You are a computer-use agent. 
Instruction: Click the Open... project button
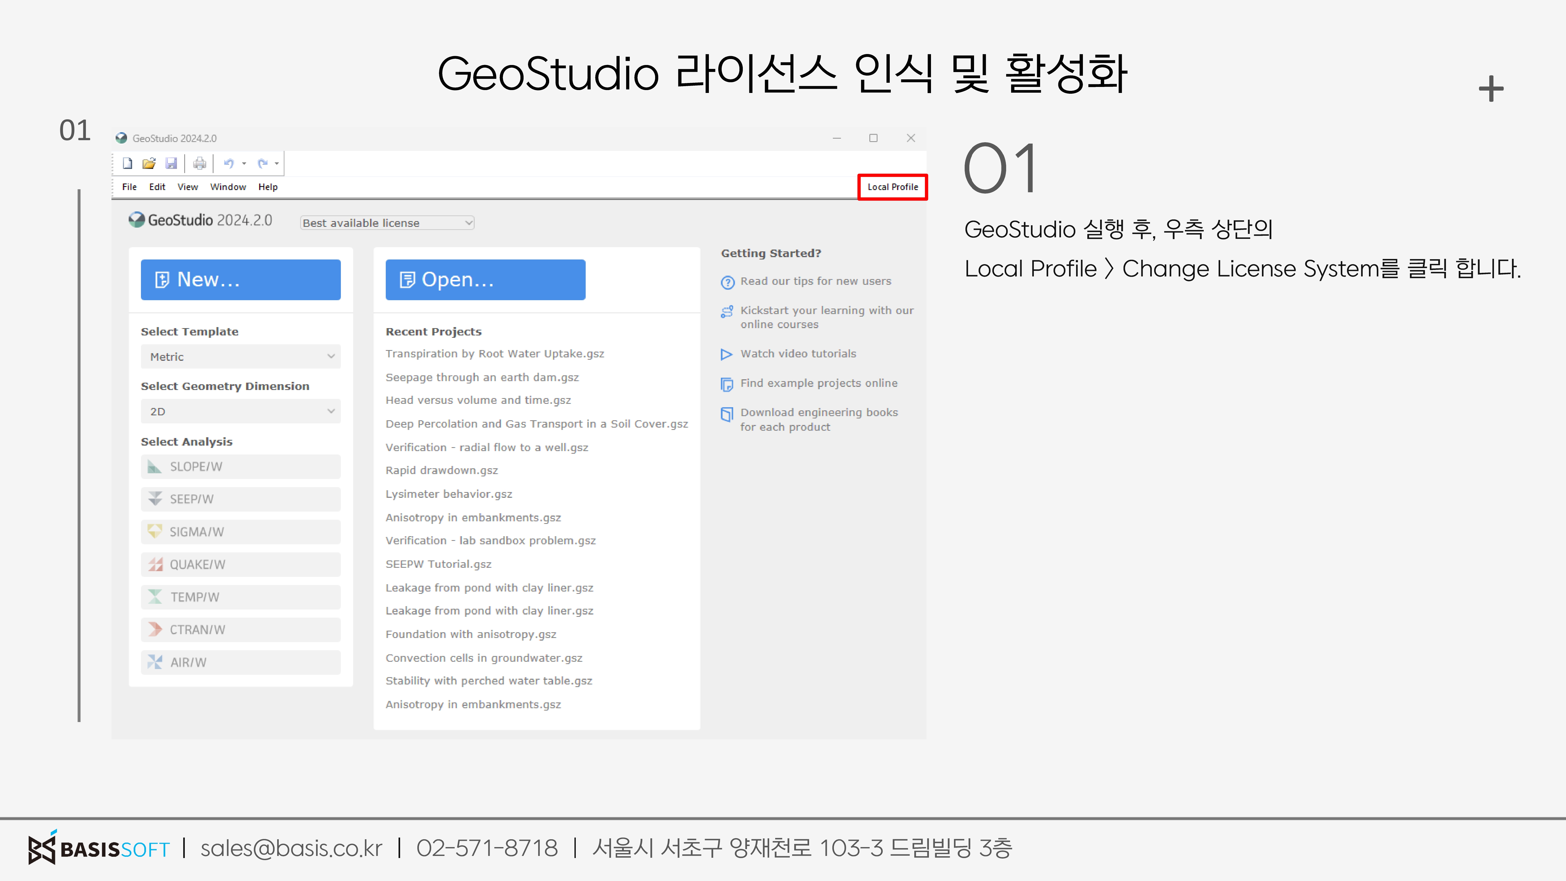pos(485,280)
